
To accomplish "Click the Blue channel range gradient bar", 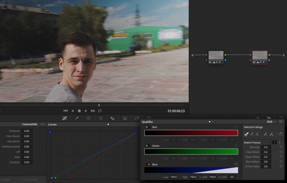I will 191,170.
